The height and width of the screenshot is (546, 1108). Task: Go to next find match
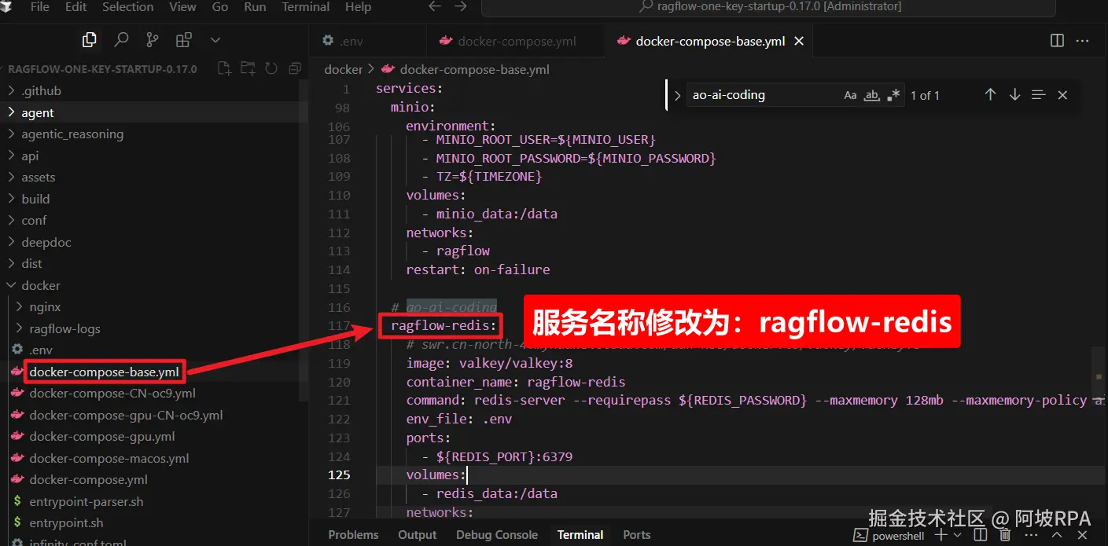1014,94
